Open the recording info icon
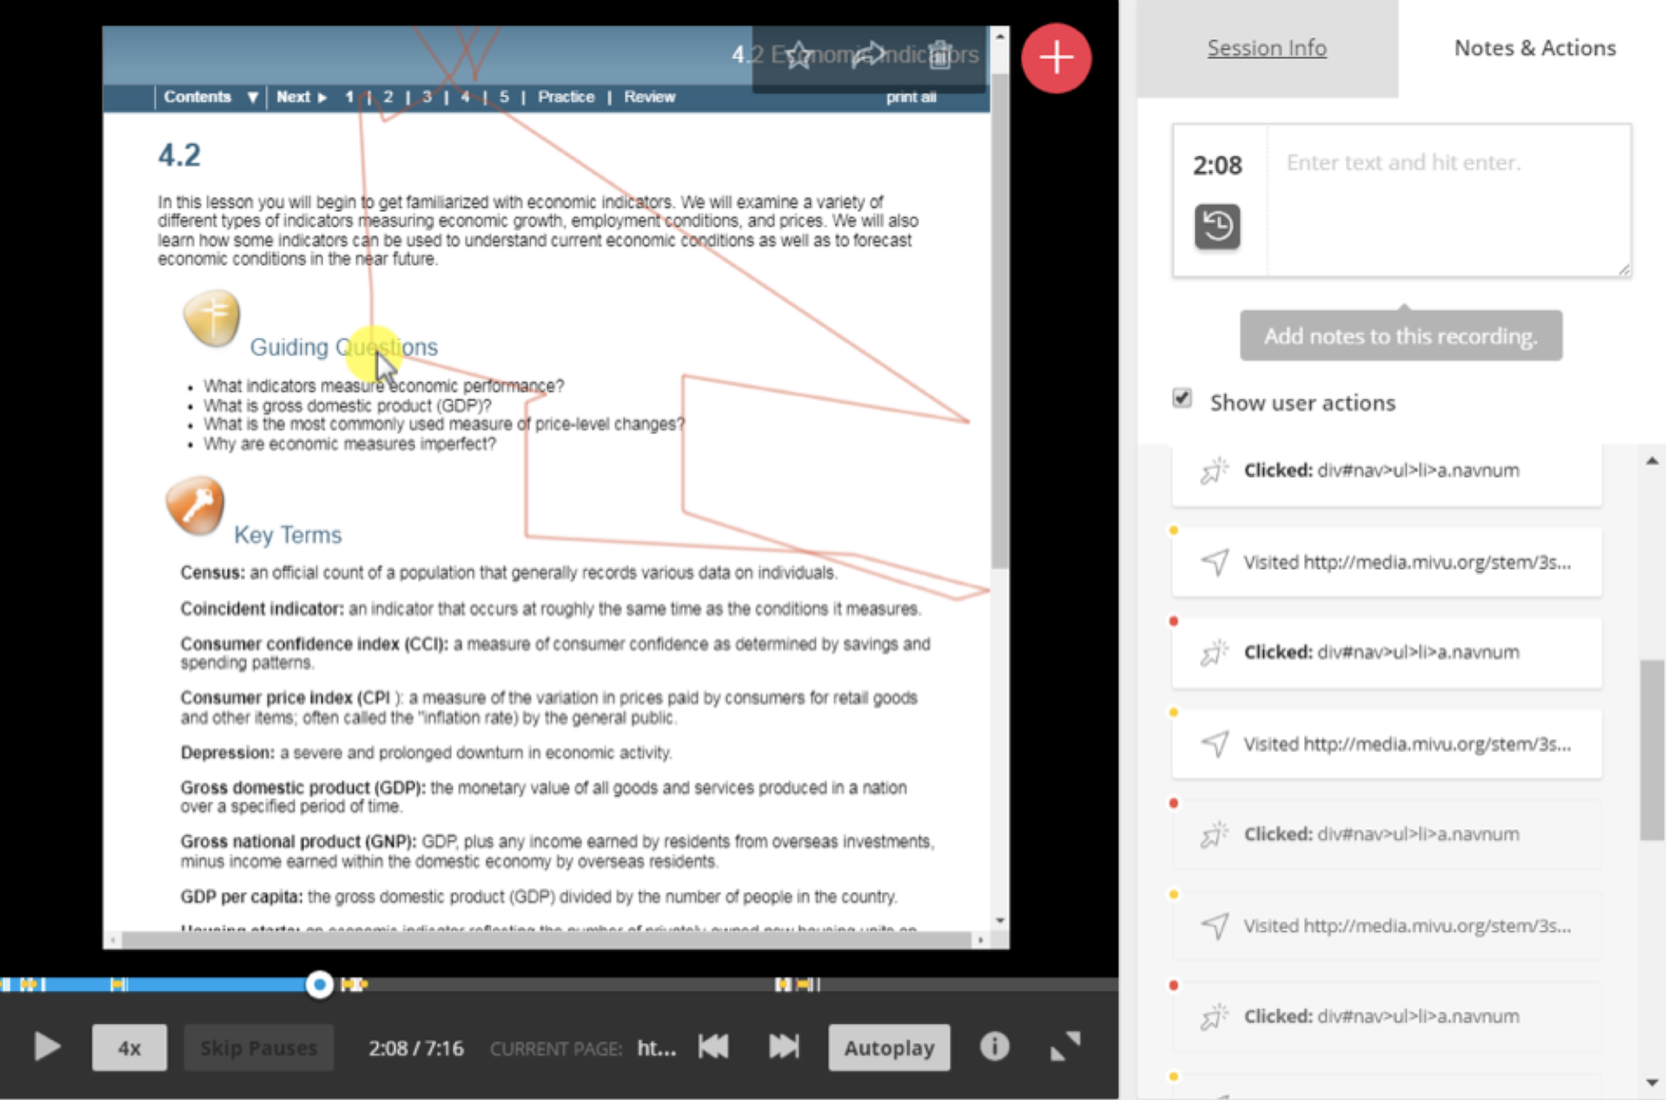Image resolution: width=1666 pixels, height=1100 pixels. click(x=994, y=1046)
